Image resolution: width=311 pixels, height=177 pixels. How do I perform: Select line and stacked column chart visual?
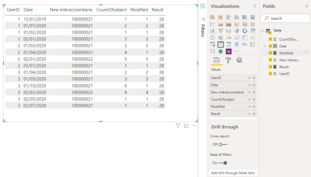click(x=236, y=24)
